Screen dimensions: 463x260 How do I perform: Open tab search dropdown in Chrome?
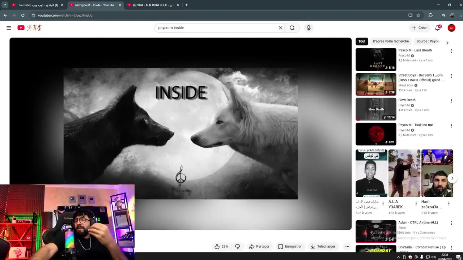pos(5,5)
